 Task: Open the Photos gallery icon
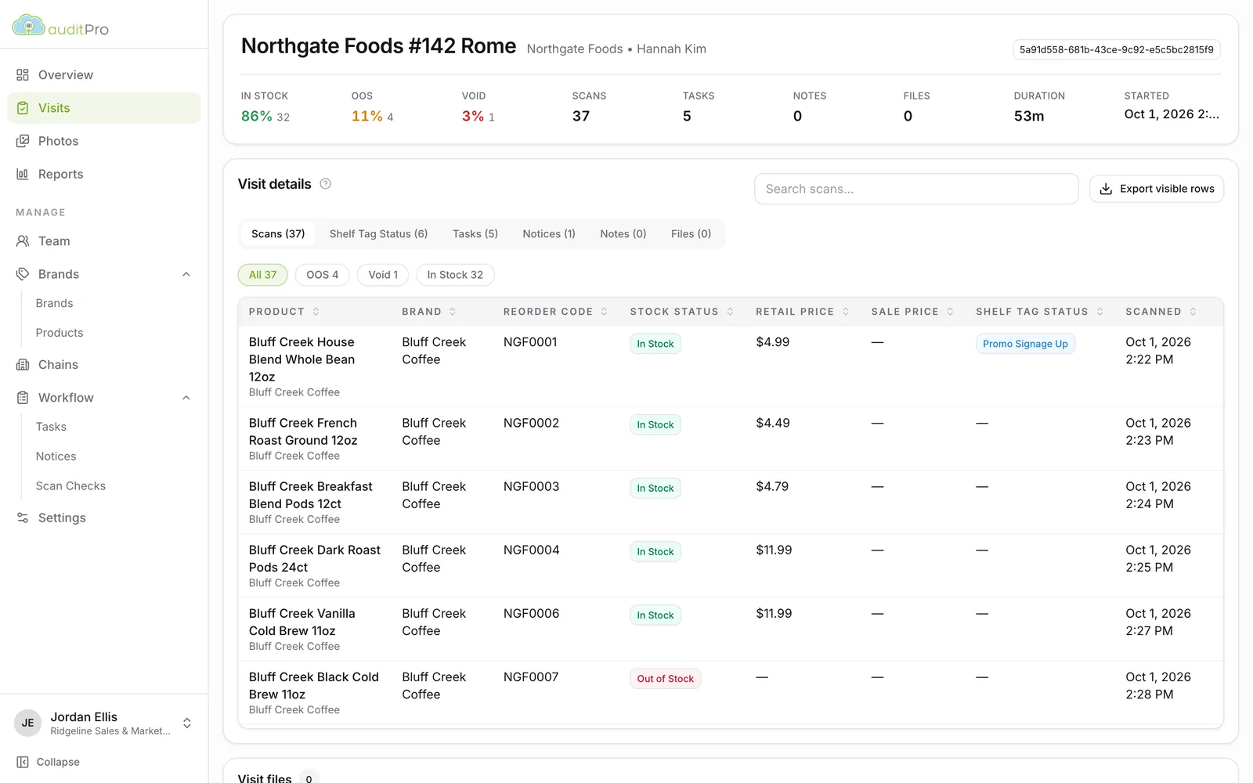pos(23,141)
